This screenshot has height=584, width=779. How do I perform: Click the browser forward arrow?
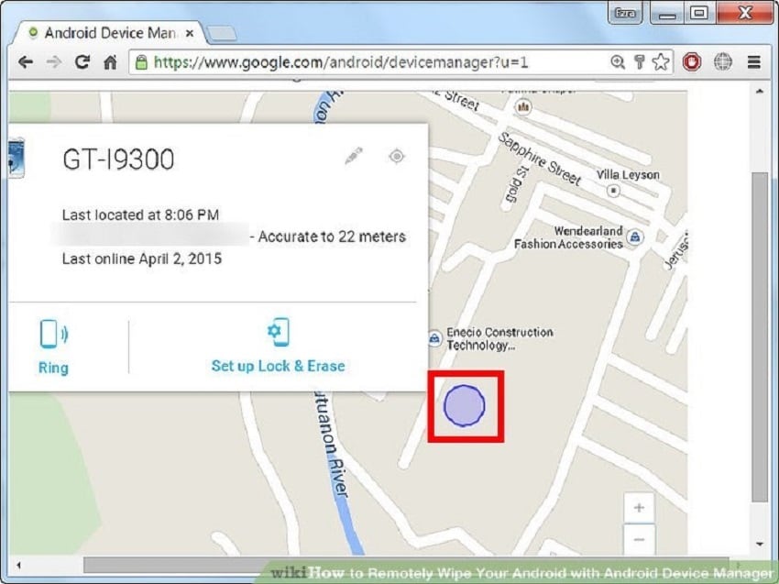(54, 62)
